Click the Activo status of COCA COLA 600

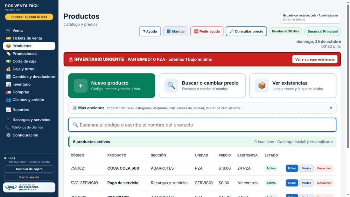pos(271,168)
